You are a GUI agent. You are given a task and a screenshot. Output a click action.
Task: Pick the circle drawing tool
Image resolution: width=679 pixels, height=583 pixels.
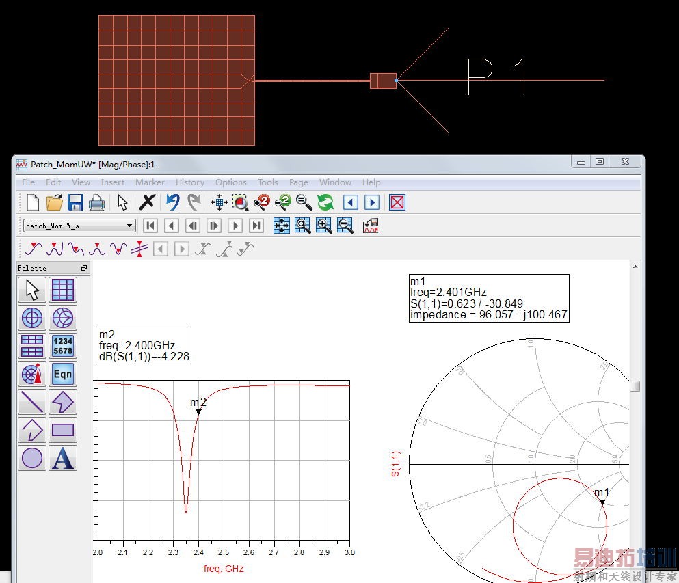32,458
